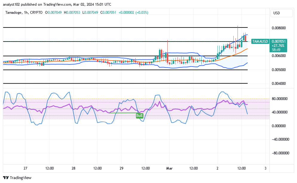The image size is (297, 183).
Task: Click the open value O0.007049
Action: point(53,13)
